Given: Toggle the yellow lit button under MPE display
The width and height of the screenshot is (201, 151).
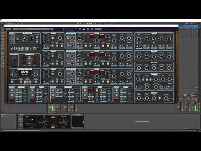Looking at the screenshot, I should pyautogui.click(x=25, y=82).
